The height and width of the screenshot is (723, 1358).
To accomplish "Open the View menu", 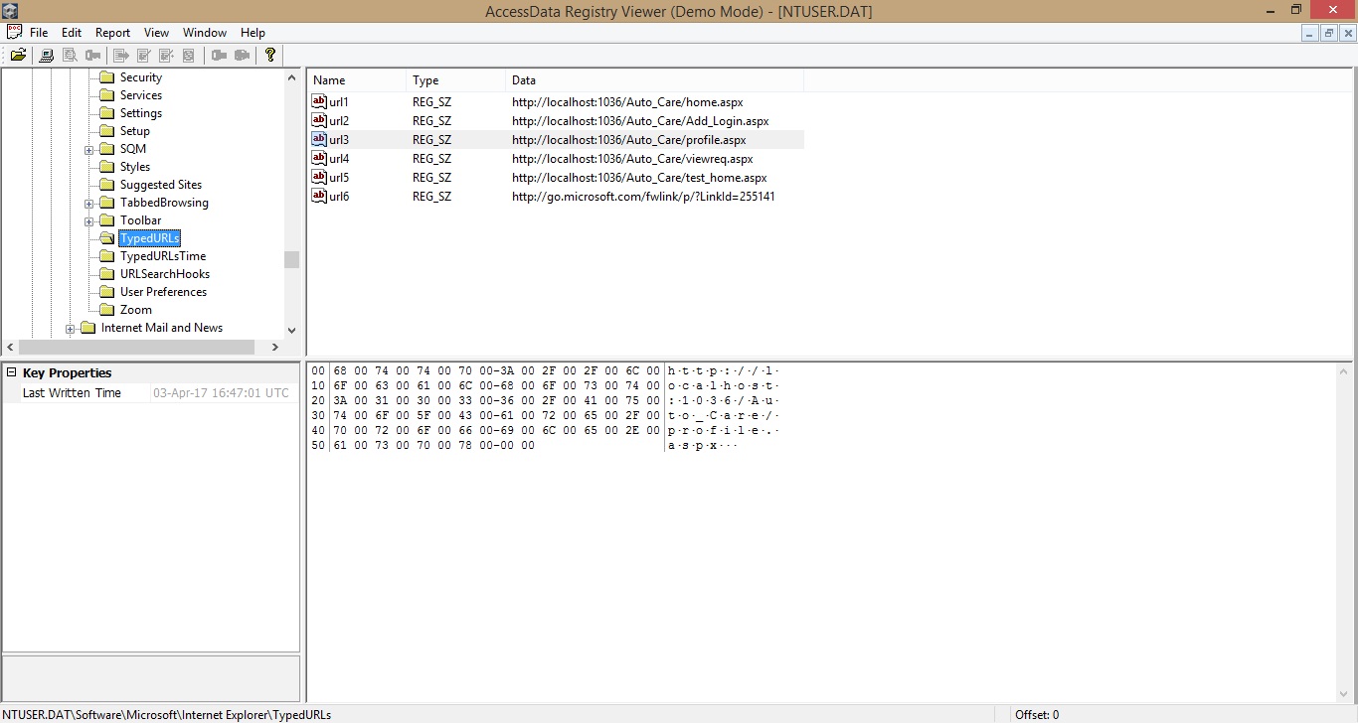I will point(157,32).
